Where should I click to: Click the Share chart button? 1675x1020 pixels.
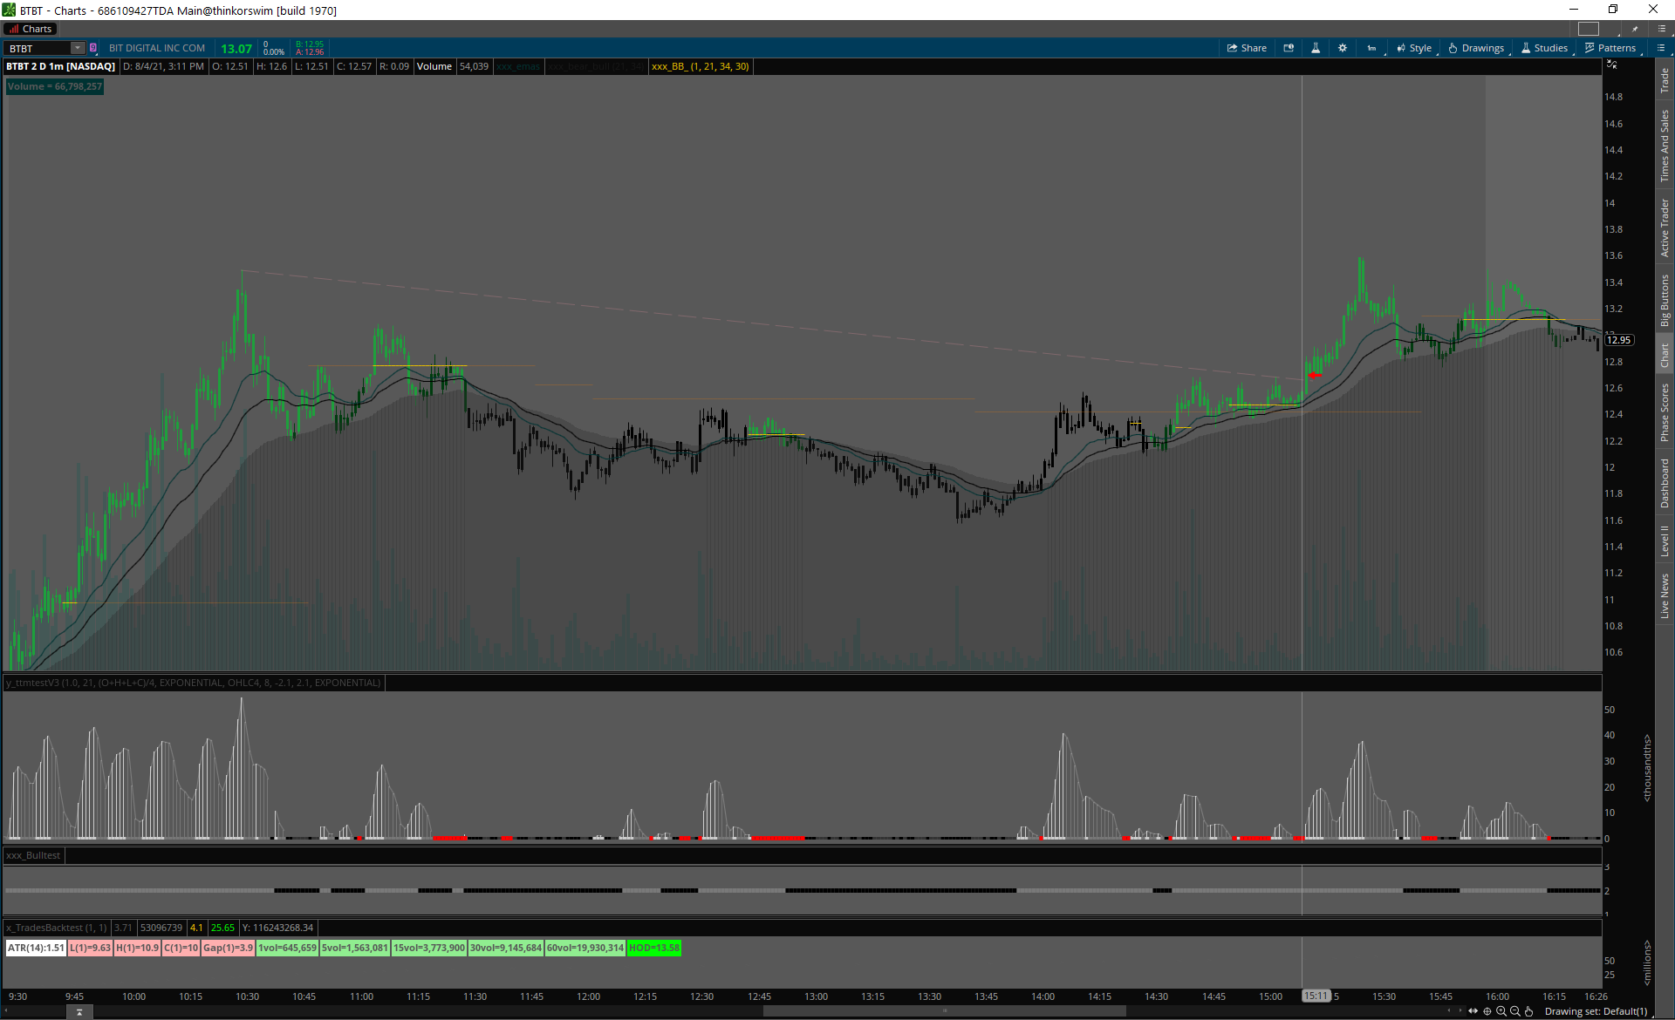[x=1247, y=48]
